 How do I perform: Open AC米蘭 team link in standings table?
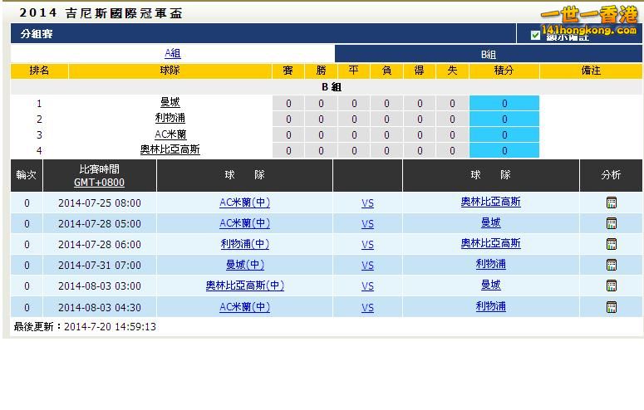[x=170, y=134]
